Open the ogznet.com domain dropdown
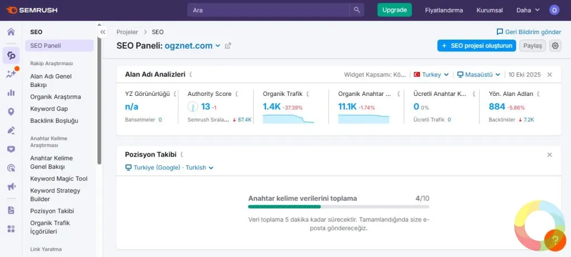The width and height of the screenshot is (571, 257). click(192, 46)
